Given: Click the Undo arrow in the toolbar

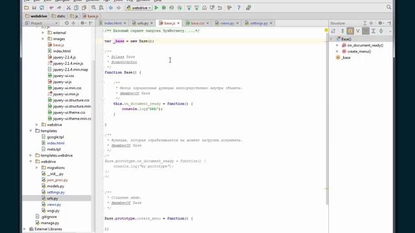Looking at the screenshot, I should click(x=51, y=8).
